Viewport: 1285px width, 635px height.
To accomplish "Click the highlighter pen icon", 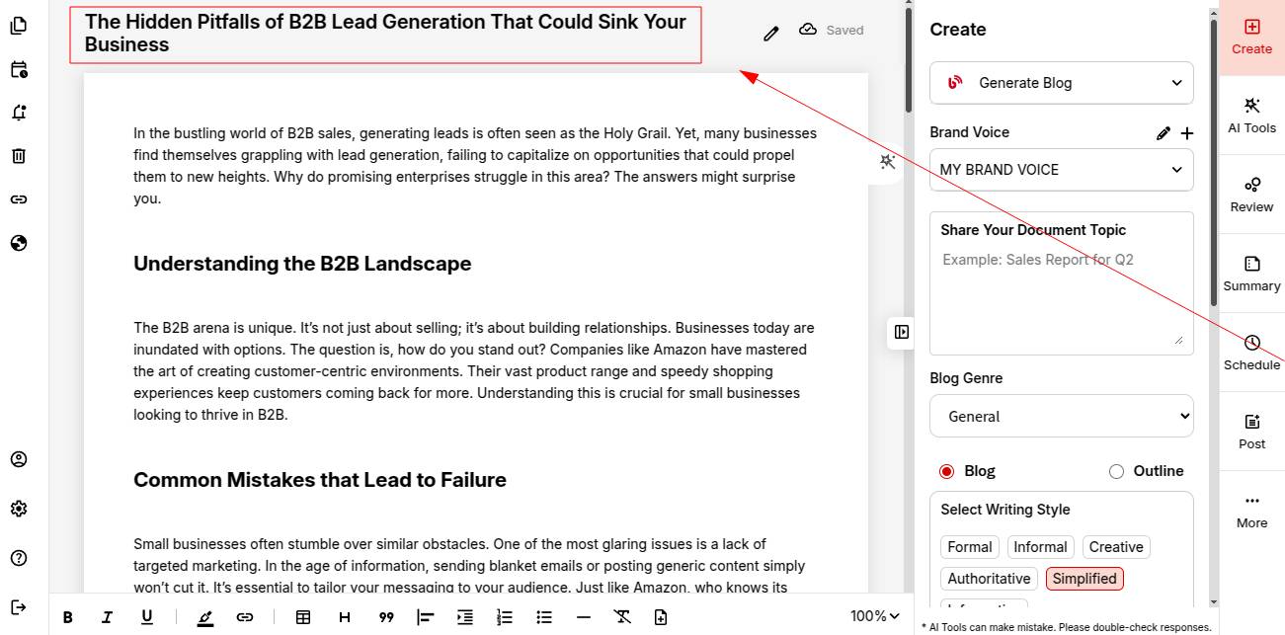I will (205, 617).
